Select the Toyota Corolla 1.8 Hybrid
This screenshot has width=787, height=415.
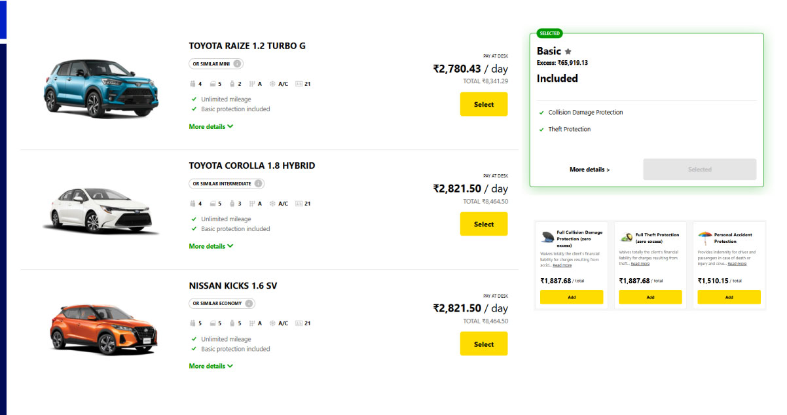tap(483, 224)
